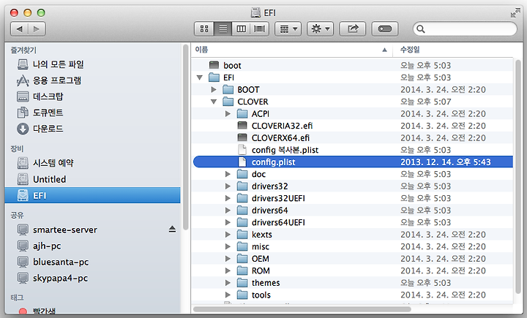Select the kexts folder icon
The height and width of the screenshot is (318, 527).
[242, 235]
